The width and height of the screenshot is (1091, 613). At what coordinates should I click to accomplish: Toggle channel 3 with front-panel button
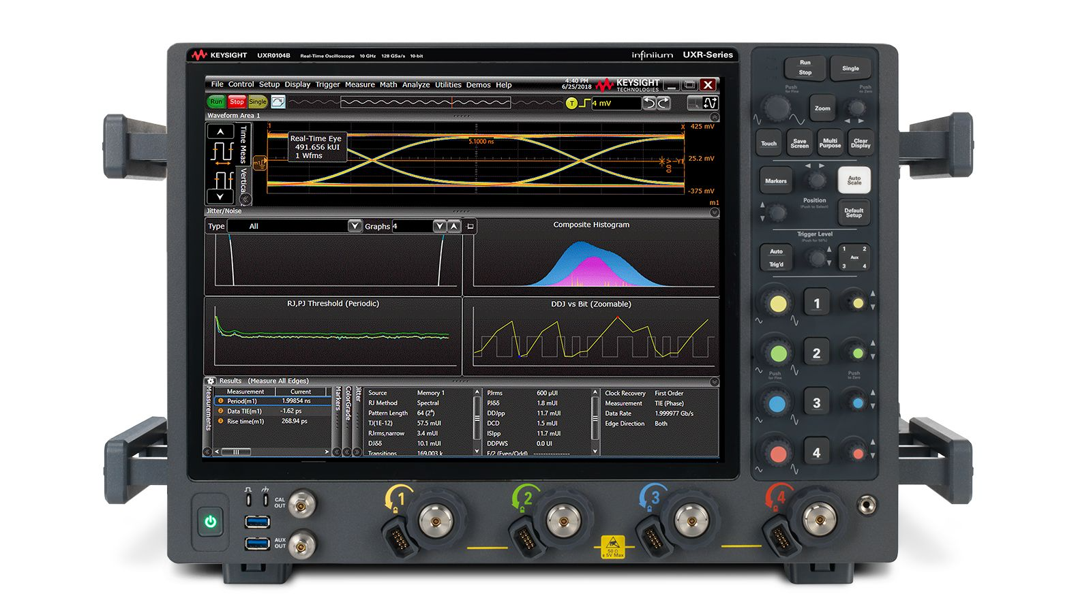click(816, 403)
